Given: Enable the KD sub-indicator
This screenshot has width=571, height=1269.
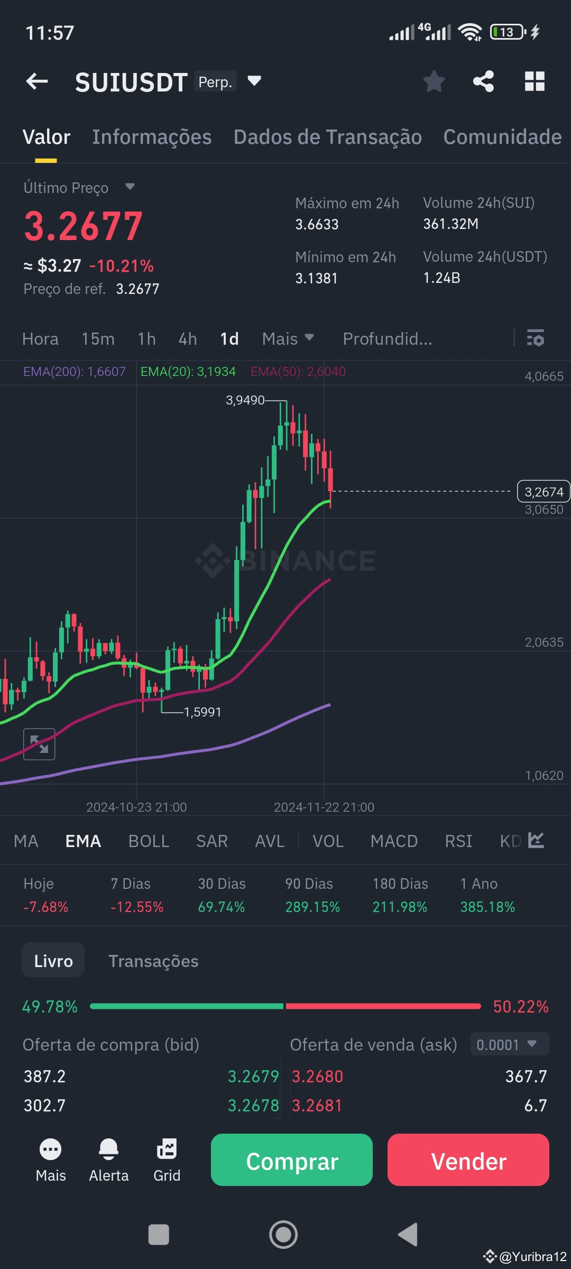Looking at the screenshot, I should click(x=510, y=841).
